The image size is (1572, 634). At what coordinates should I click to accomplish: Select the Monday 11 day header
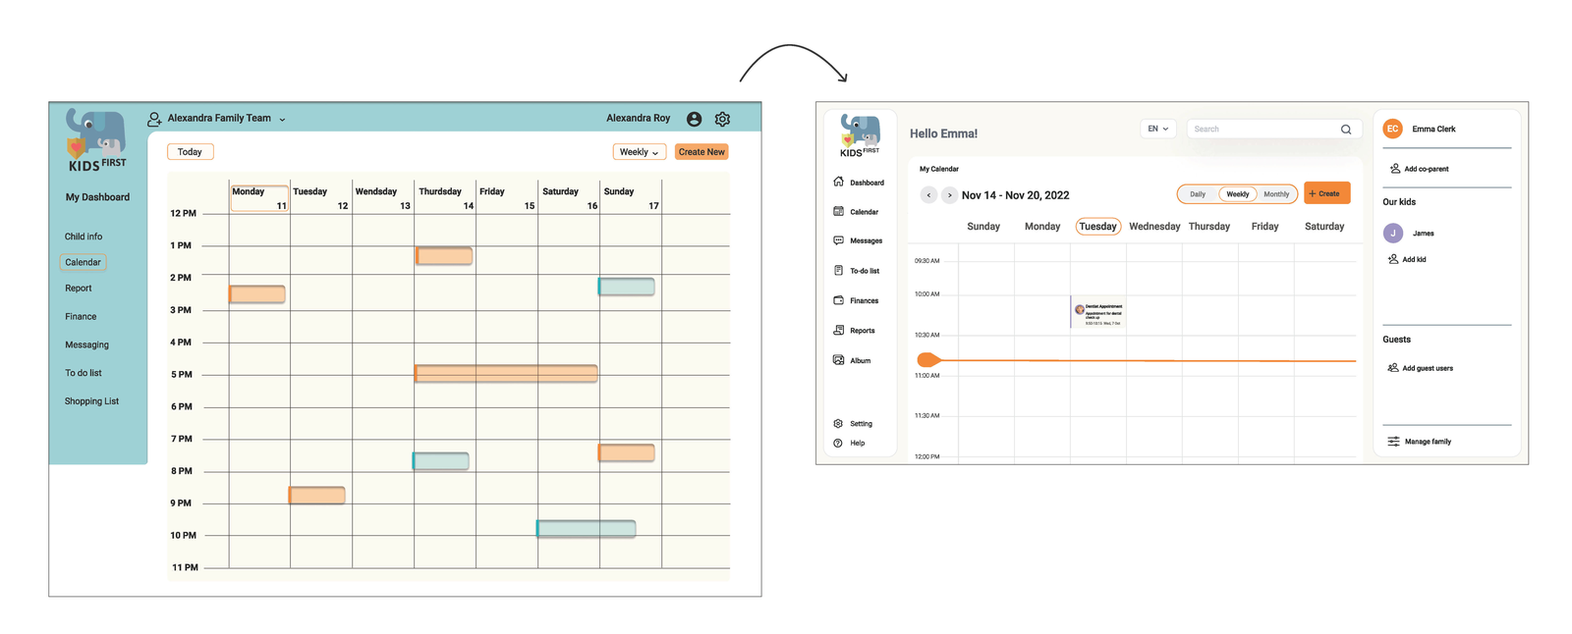pos(259,197)
